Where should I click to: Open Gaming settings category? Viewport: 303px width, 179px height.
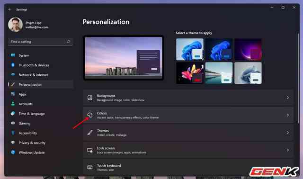pyautogui.click(x=41, y=123)
